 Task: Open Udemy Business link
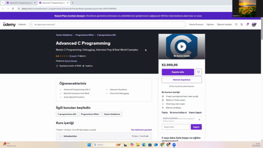(196, 25)
